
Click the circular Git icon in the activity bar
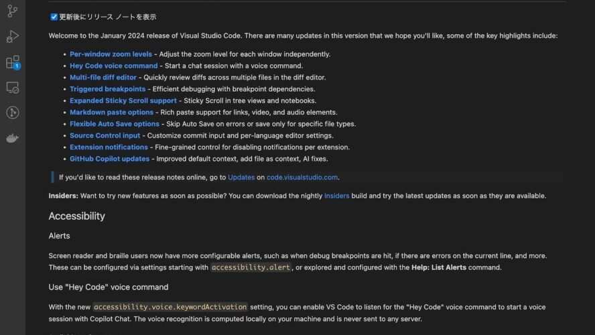(x=13, y=113)
